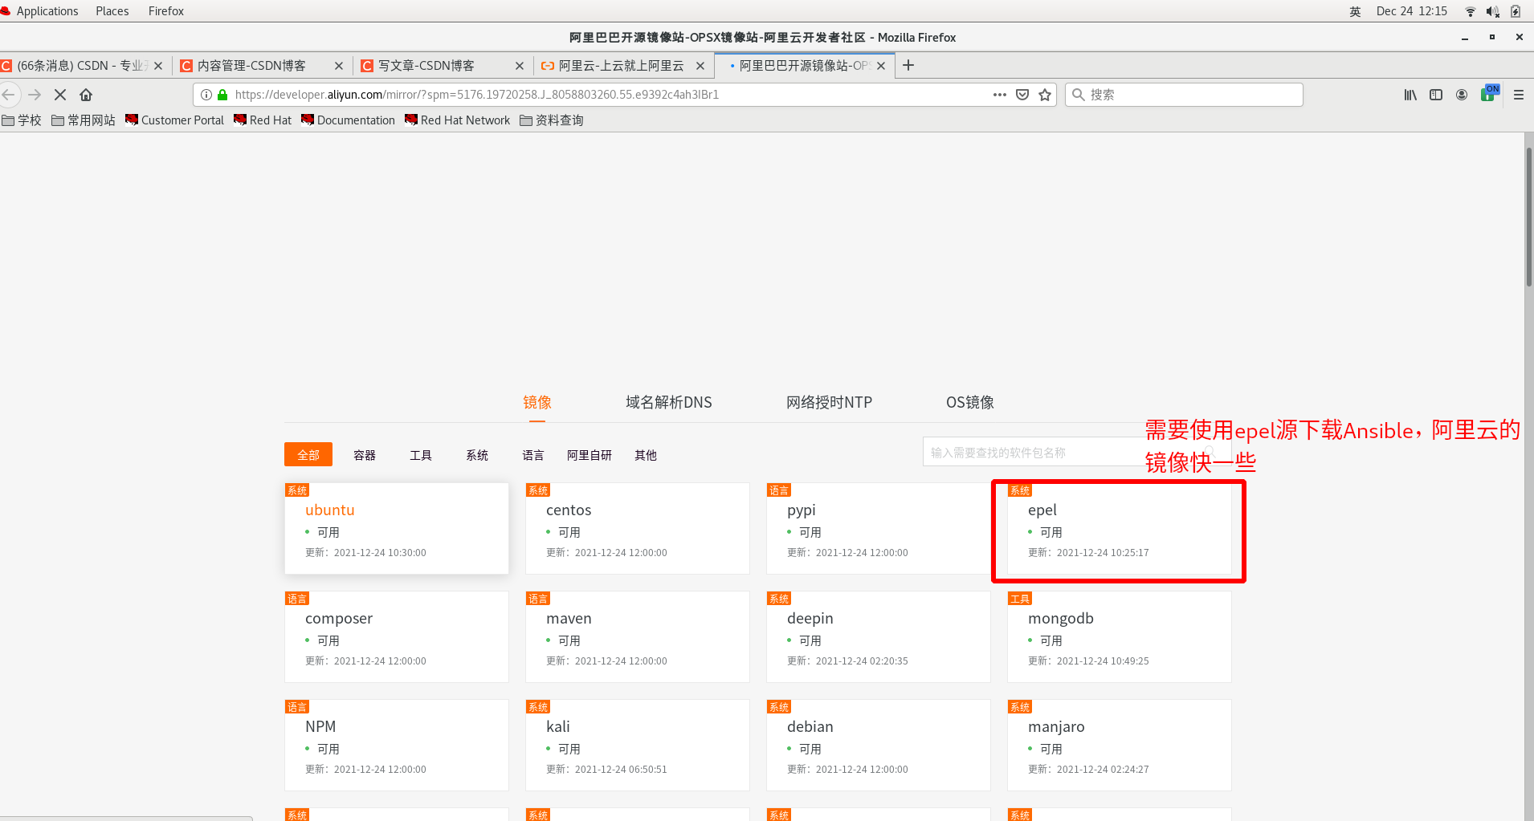The height and width of the screenshot is (821, 1534).
Task: Open a new tab with plus button
Action: click(x=908, y=66)
